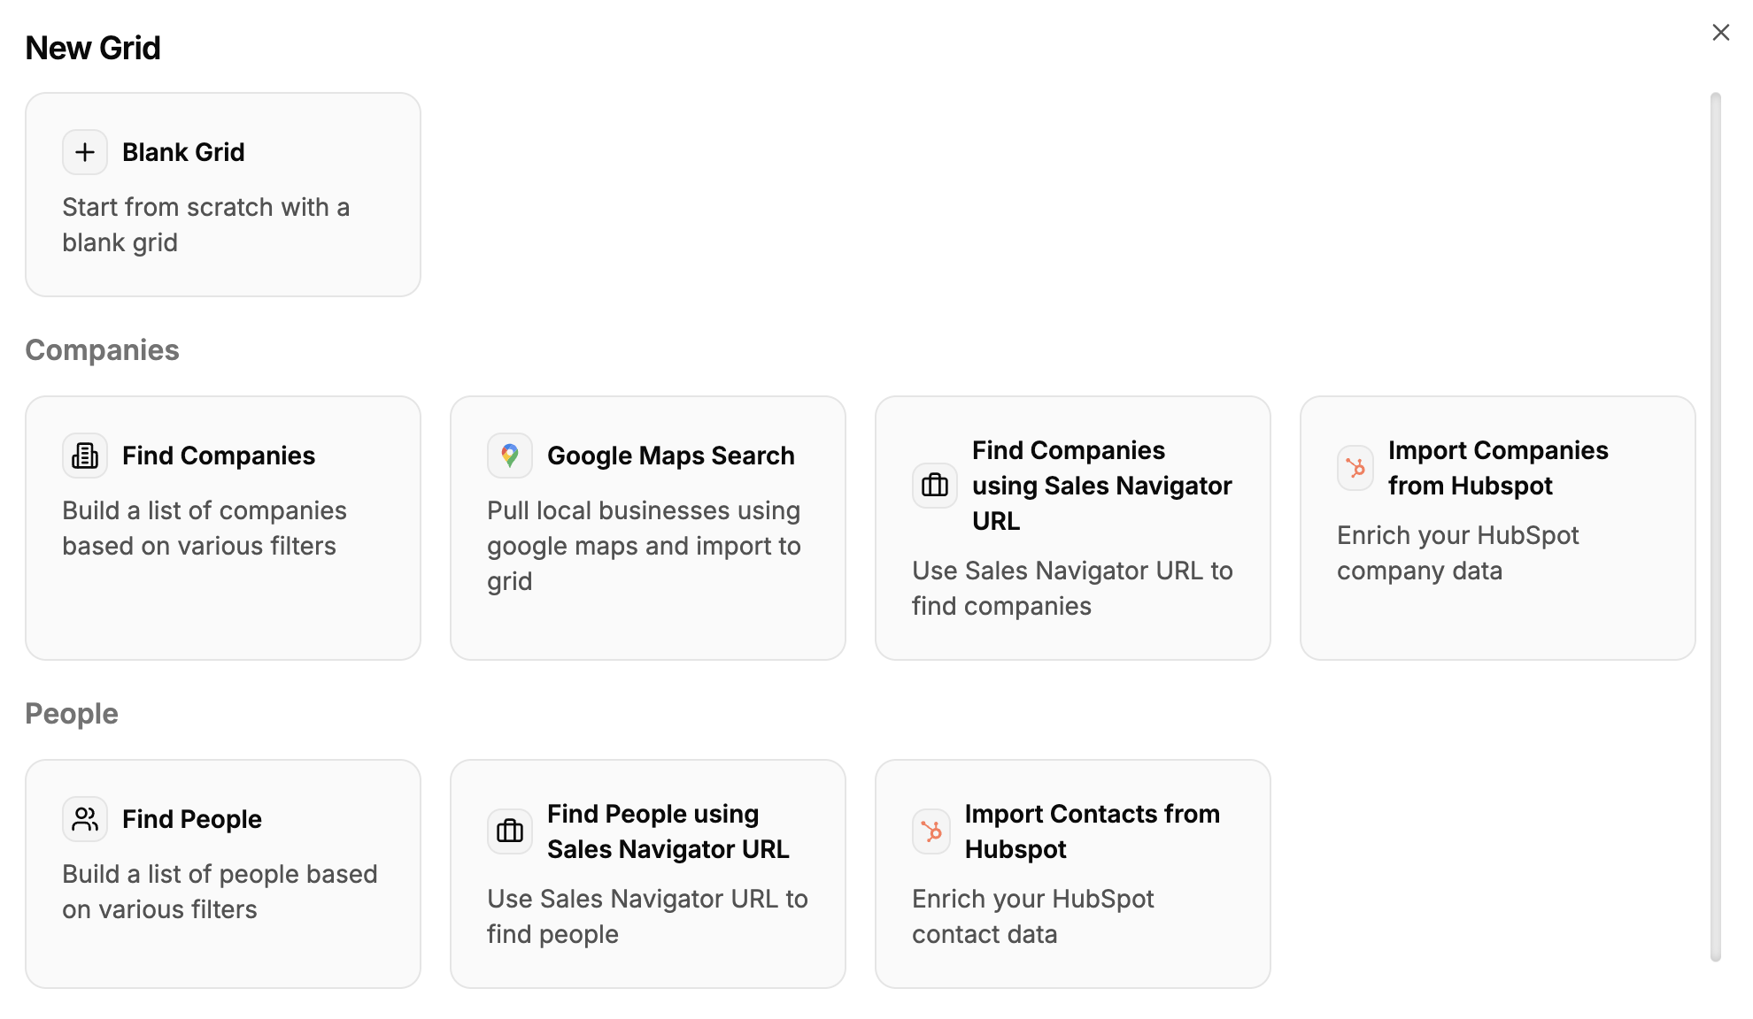
Task: Click the plus icon on Blank Grid
Action: click(x=85, y=152)
